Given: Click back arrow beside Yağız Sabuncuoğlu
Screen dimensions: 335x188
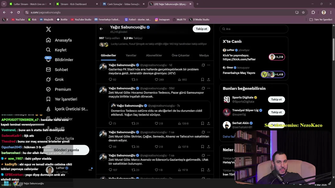Looking at the screenshot, I should [101, 29].
